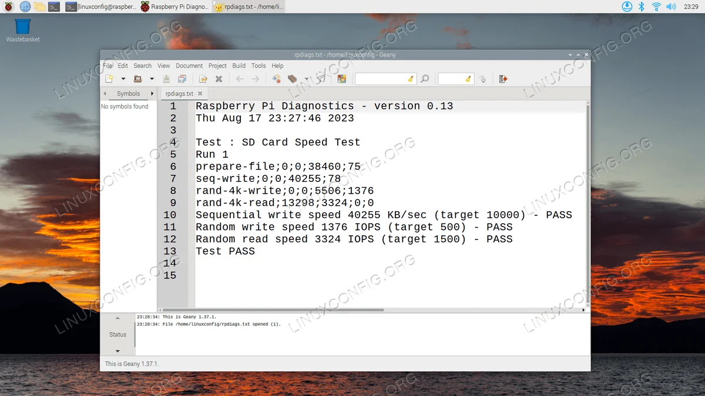This screenshot has width=705, height=396.
Task: Open the Build actions dropdown arrow
Action: [x=306, y=79]
